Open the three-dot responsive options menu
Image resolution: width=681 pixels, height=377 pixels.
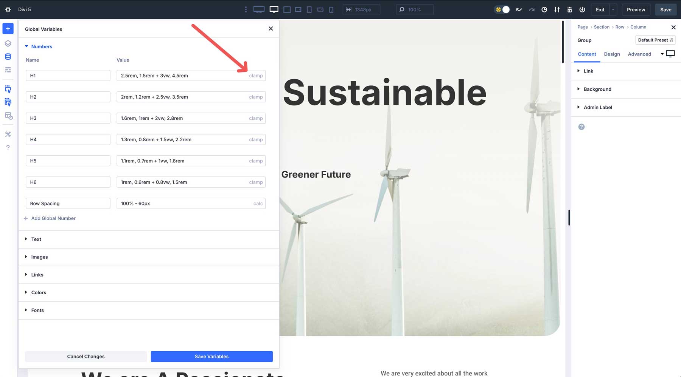click(x=246, y=9)
